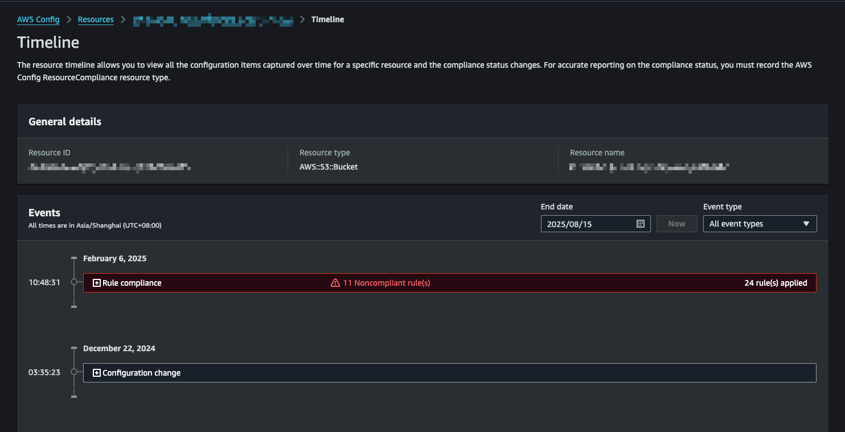Image resolution: width=845 pixels, height=432 pixels.
Task: Select the Timeline breadcrumb item
Action: [327, 19]
